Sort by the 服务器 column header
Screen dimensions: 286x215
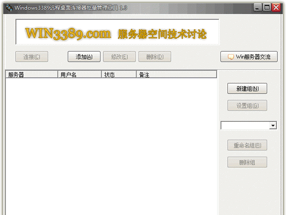(31, 74)
